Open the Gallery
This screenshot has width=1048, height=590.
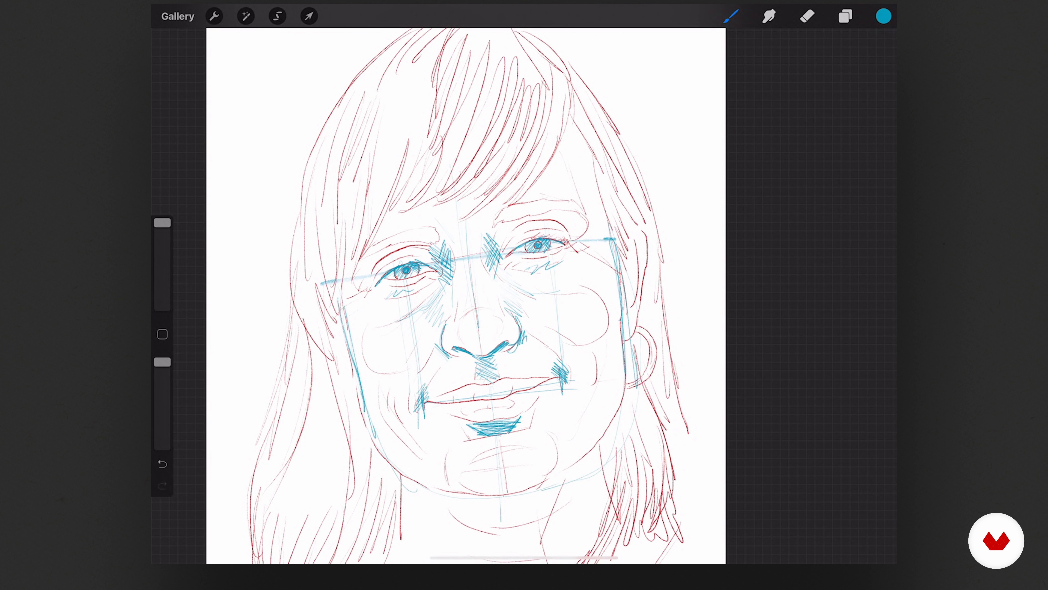click(x=177, y=16)
